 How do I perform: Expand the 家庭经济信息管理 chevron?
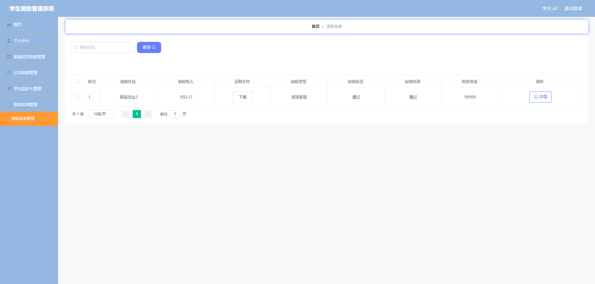51,56
